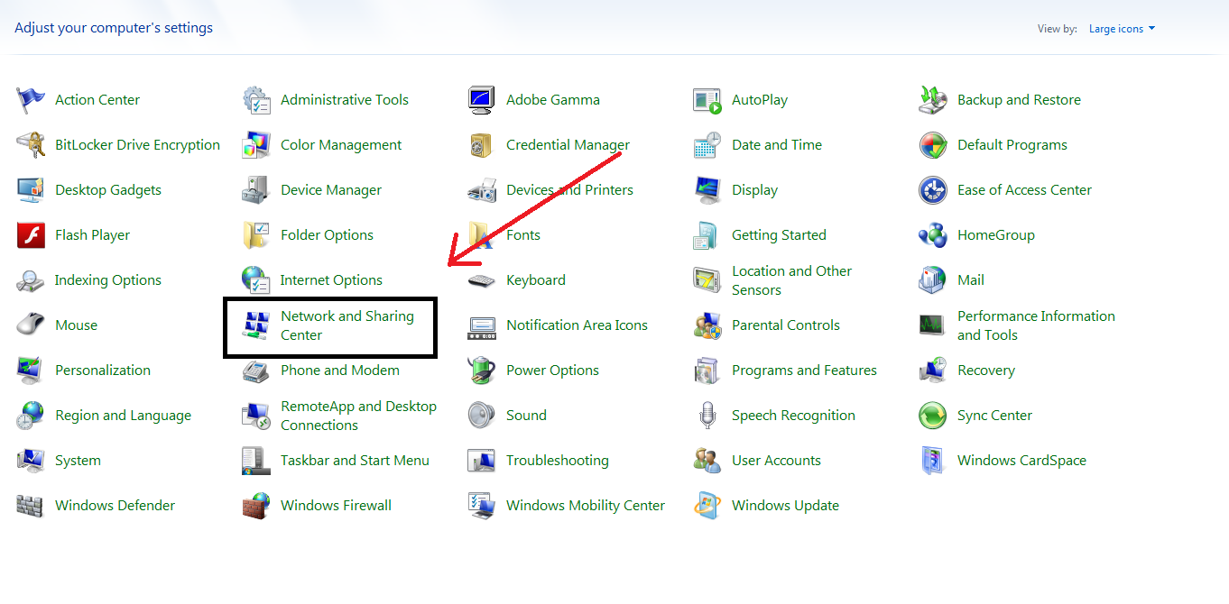This screenshot has height=604, width=1229.
Task: Click the red Flash Player icon
Action: (31, 235)
